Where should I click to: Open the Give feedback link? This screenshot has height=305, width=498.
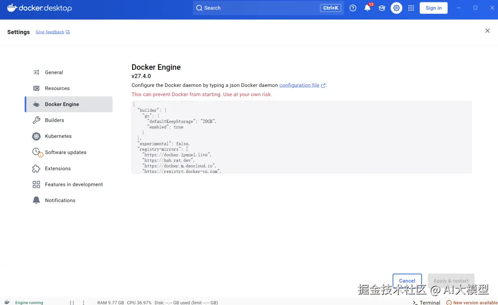[x=50, y=32]
